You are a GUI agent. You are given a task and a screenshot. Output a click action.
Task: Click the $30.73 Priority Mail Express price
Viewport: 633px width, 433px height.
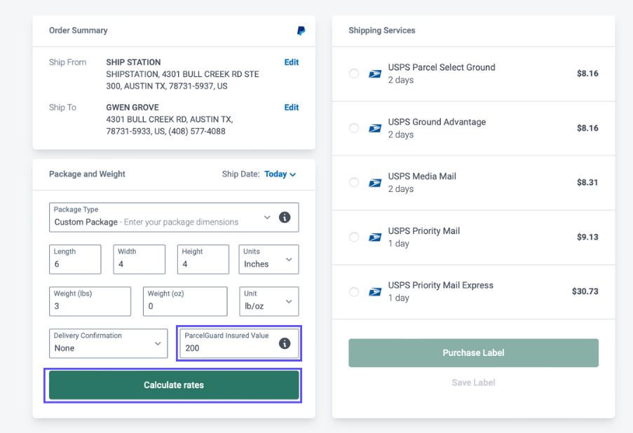click(585, 291)
